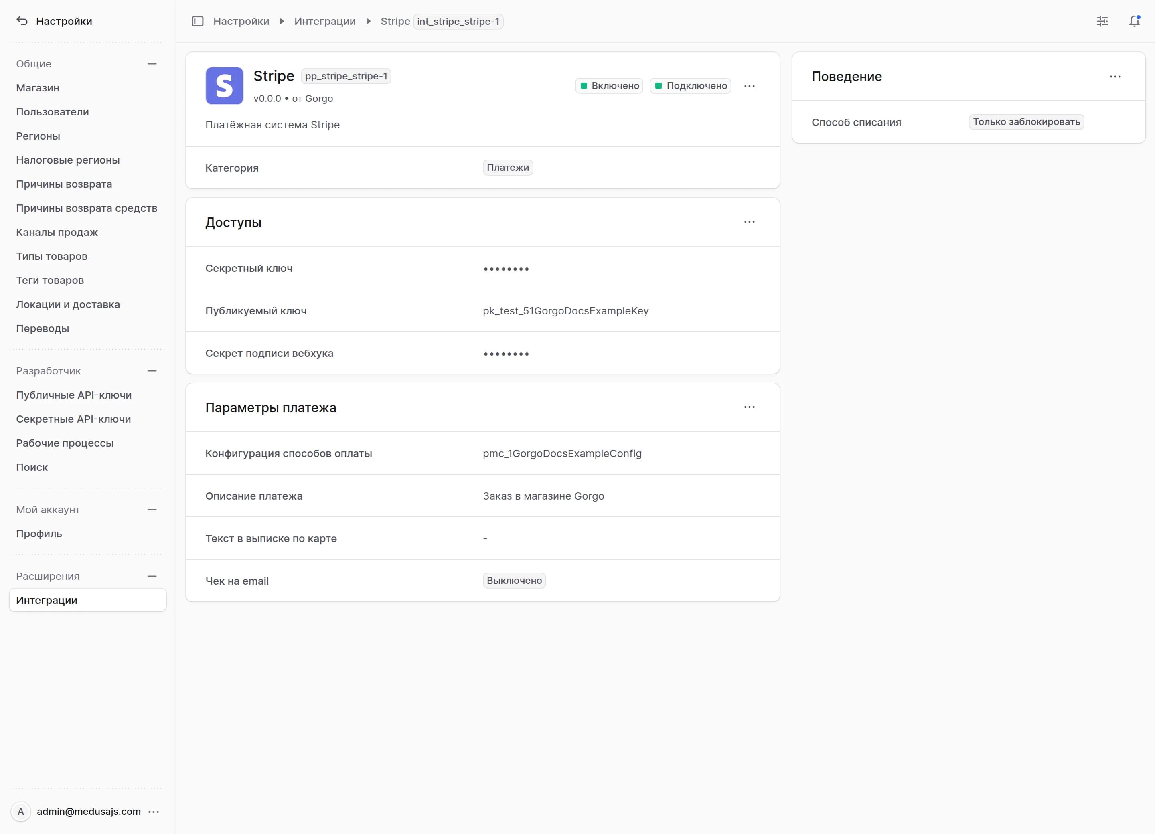
Task: Click Stripe breadcrumb item
Action: [395, 21]
